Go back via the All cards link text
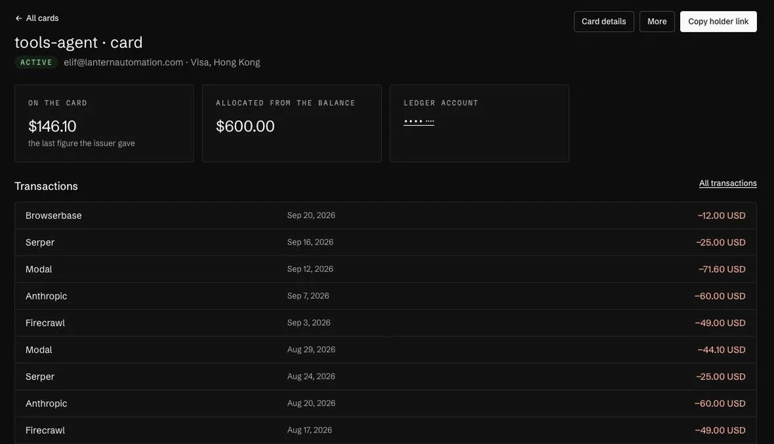 42,18
